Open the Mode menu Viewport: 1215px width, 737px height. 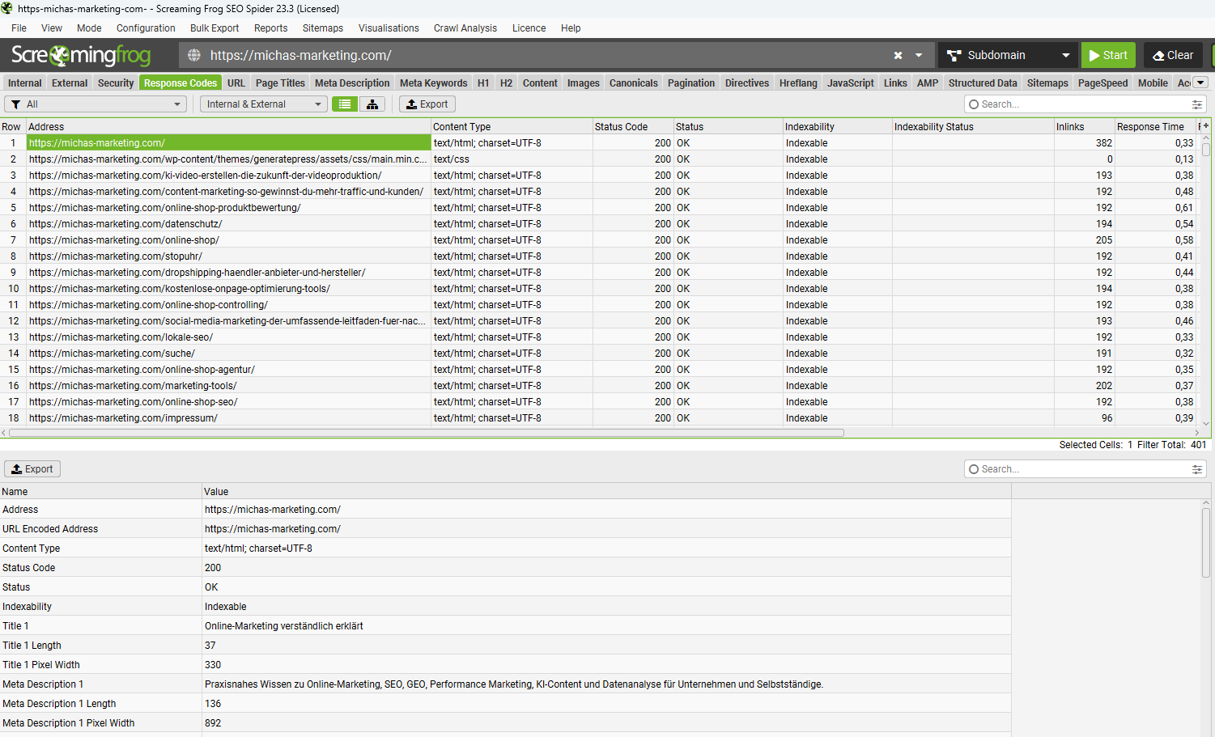coord(89,28)
